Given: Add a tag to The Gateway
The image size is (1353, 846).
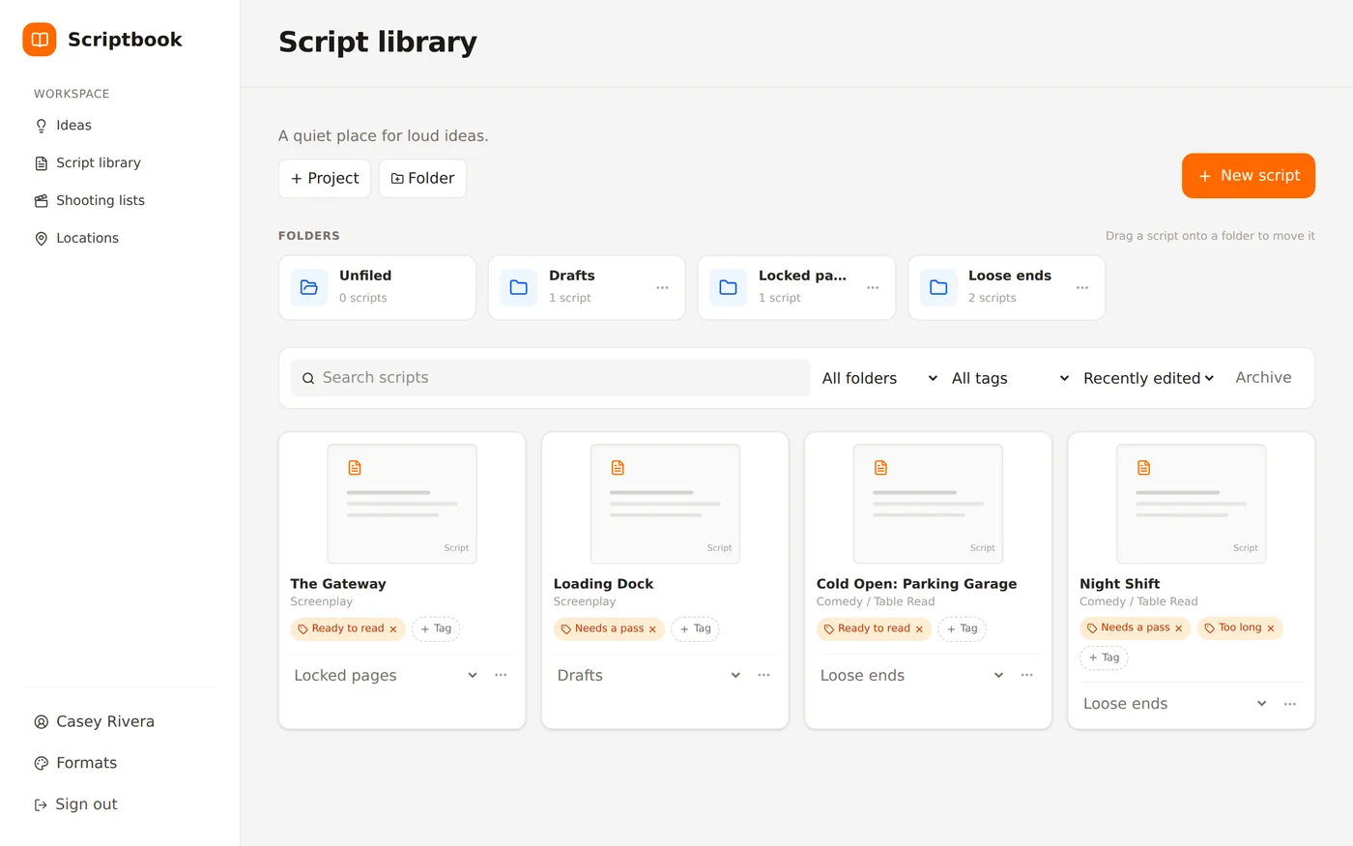Looking at the screenshot, I should tap(436, 629).
